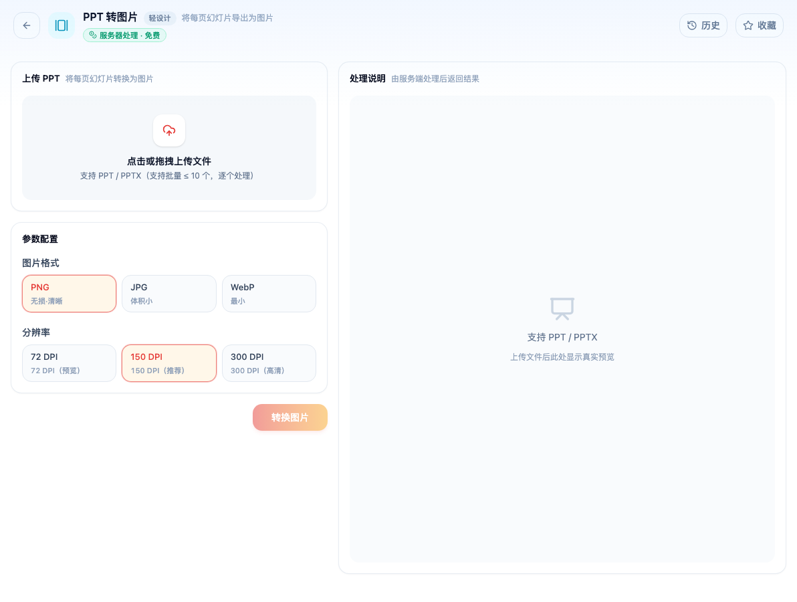Add to favorites with 收藏 button

click(760, 25)
